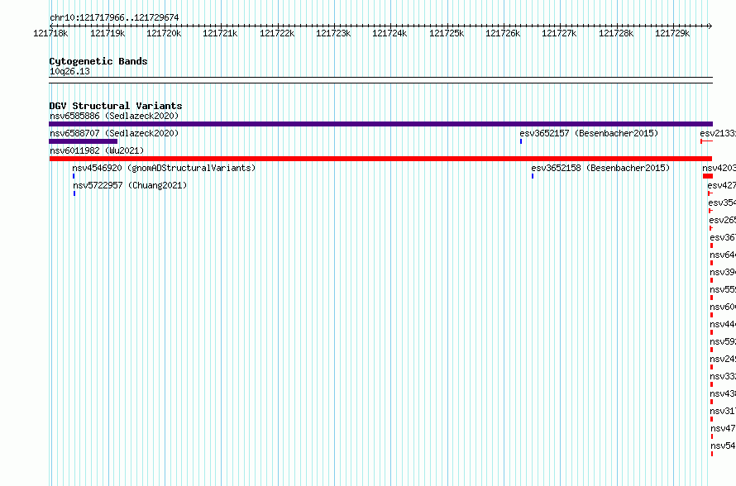The height and width of the screenshot is (486, 736).
Task: Click the 121729k ruler tick label
Action: tap(672, 33)
